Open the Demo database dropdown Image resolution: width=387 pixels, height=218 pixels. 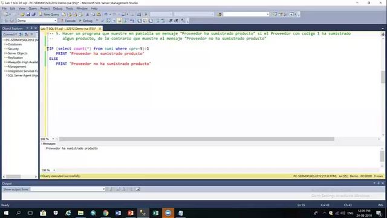[x=55, y=21]
